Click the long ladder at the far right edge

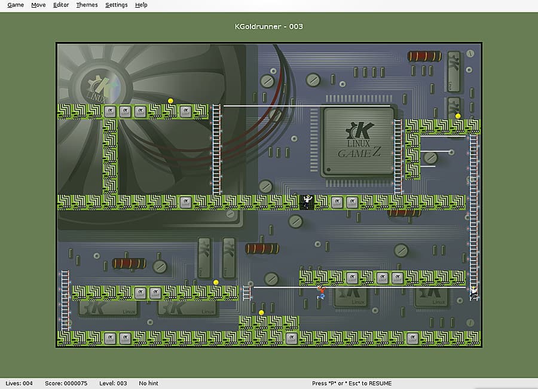point(473,217)
